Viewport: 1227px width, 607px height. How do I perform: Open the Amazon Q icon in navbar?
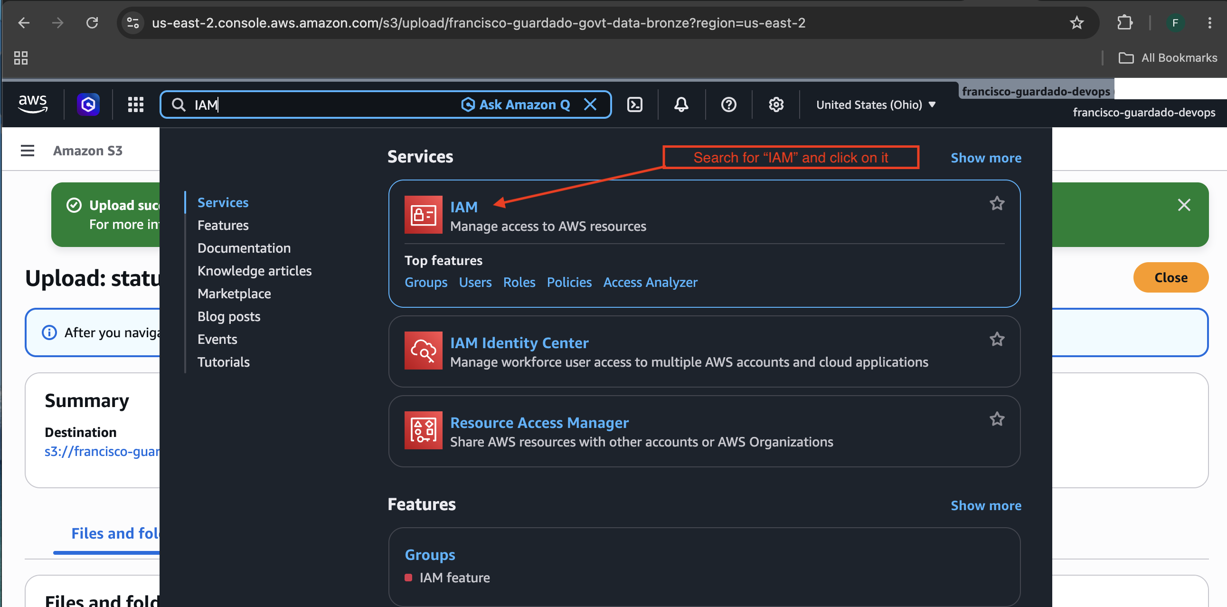(x=88, y=104)
